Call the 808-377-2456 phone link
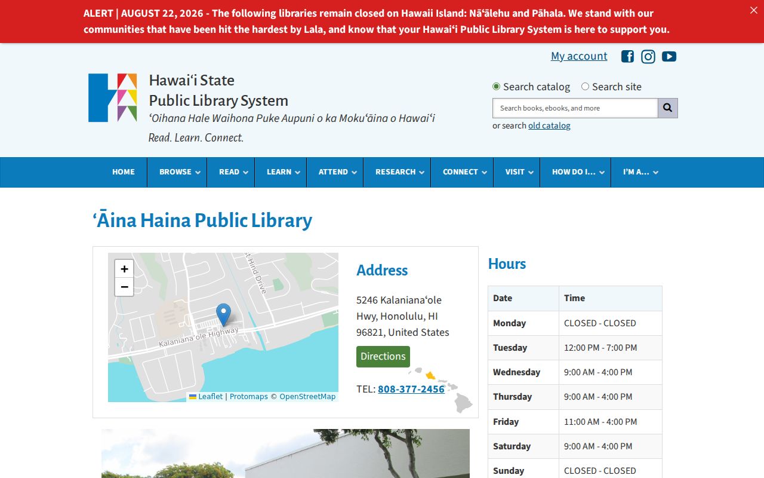Viewport: 764px width, 478px height. pyautogui.click(x=411, y=389)
